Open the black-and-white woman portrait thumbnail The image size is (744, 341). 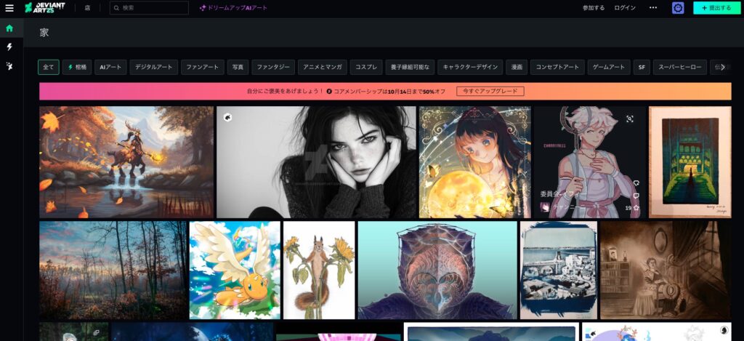coord(316,162)
